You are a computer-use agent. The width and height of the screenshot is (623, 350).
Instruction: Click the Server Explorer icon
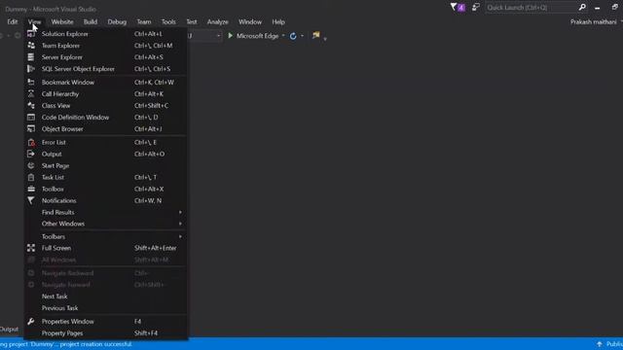pos(31,57)
